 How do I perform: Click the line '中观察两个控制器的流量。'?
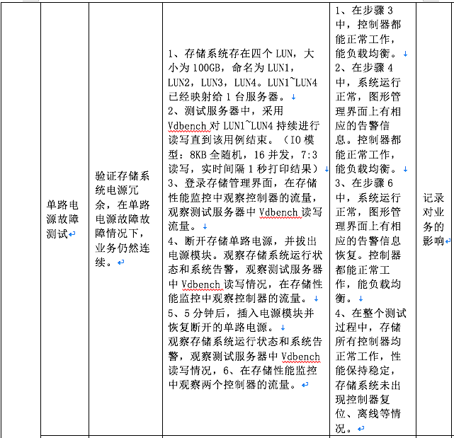coord(232,385)
